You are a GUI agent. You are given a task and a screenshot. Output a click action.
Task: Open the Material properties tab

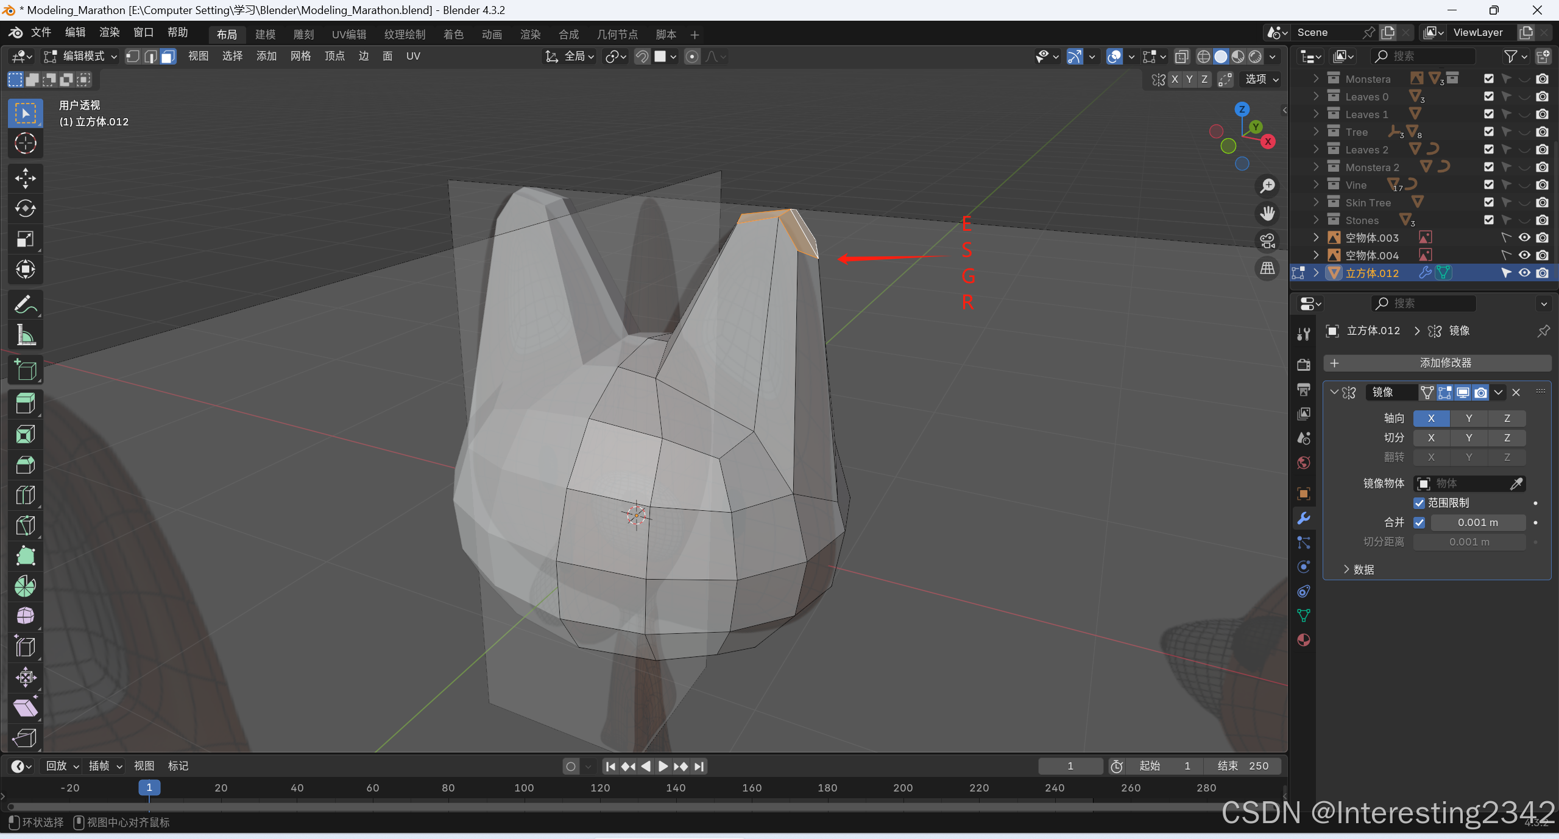point(1304,640)
